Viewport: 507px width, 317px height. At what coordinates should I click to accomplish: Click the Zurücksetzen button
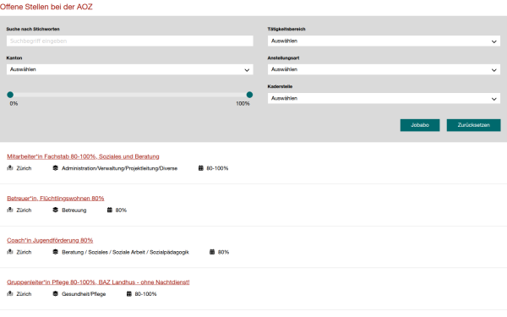[x=473, y=125]
